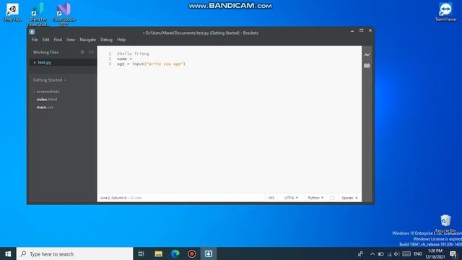462x260 pixels.
Task: Click People icon in taskbar
Action: pos(360,253)
